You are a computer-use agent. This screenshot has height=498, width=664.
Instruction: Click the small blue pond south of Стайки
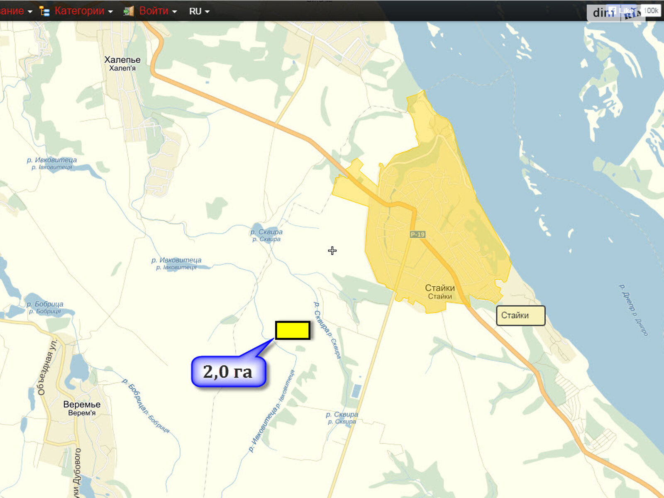point(356,391)
